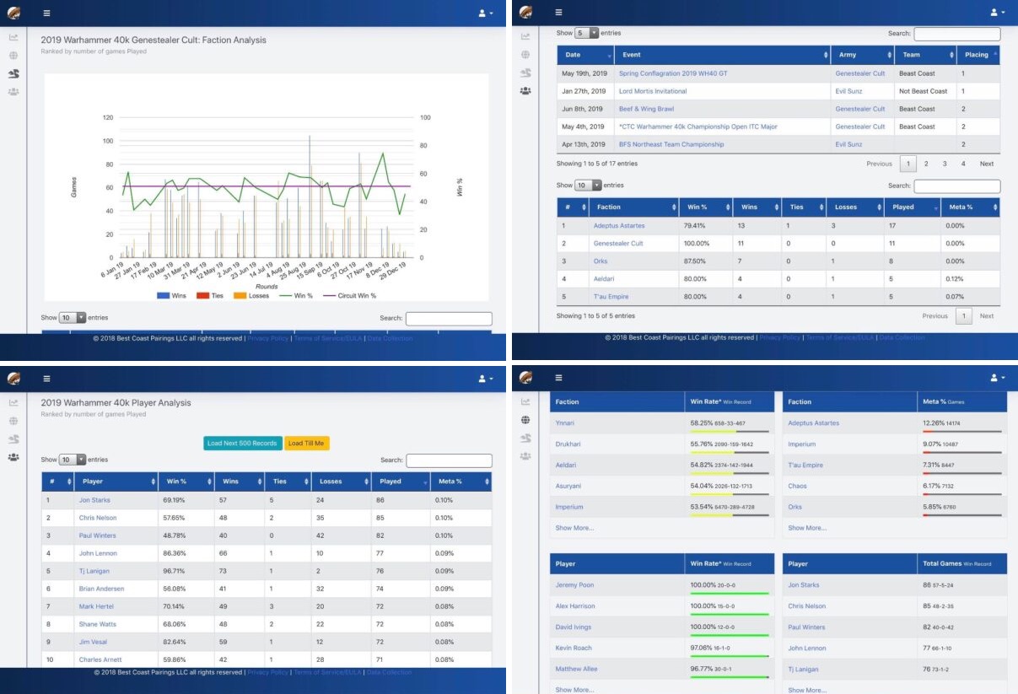Screen dimensions: 1018x694
Task: Go to page 3 of events table
Action: click(945, 164)
